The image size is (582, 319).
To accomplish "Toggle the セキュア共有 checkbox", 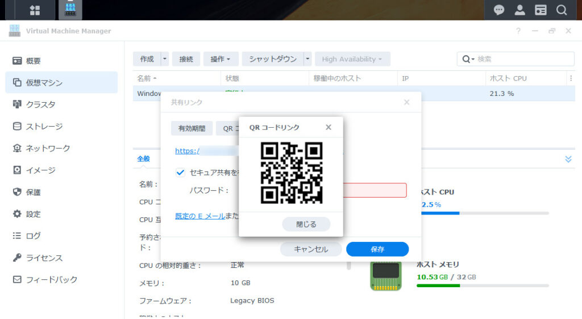I will pos(180,173).
